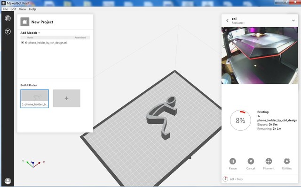Click the 8% print progress circle

click(240, 120)
